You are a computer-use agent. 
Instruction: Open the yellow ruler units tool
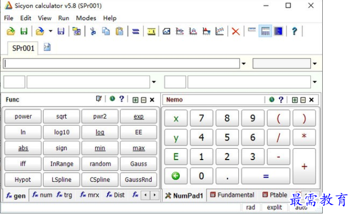[x=152, y=31]
